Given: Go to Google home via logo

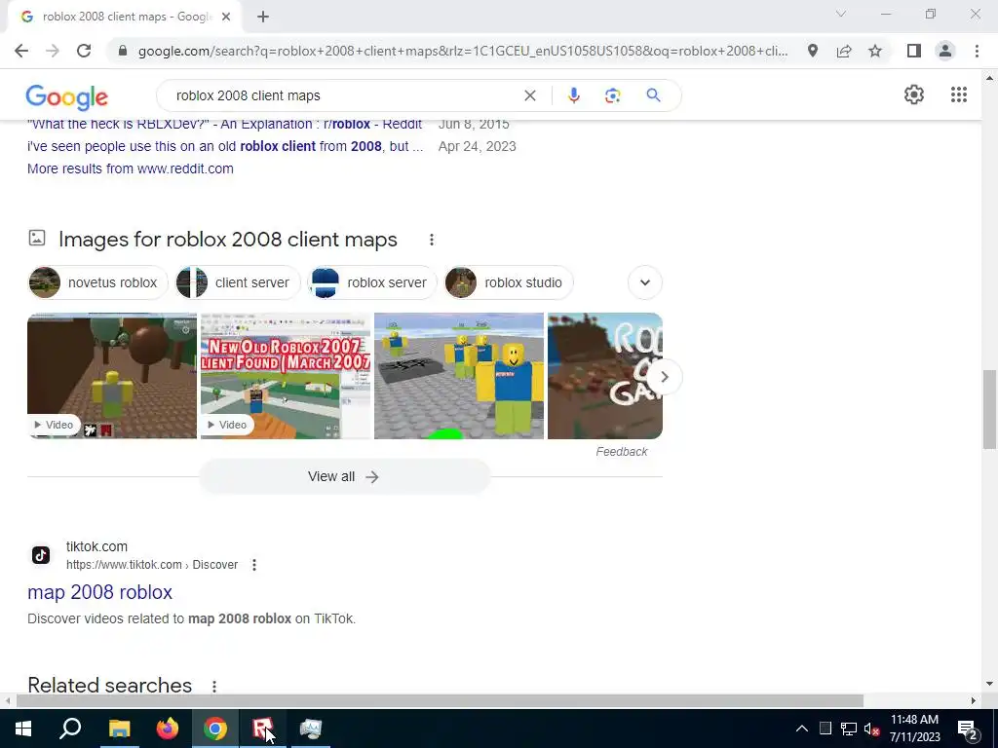Looking at the screenshot, I should [67, 97].
